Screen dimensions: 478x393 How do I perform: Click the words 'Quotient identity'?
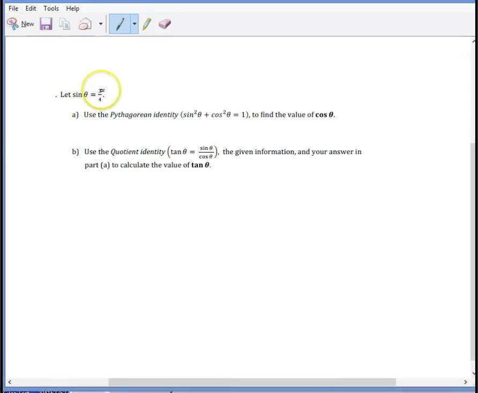click(138, 152)
